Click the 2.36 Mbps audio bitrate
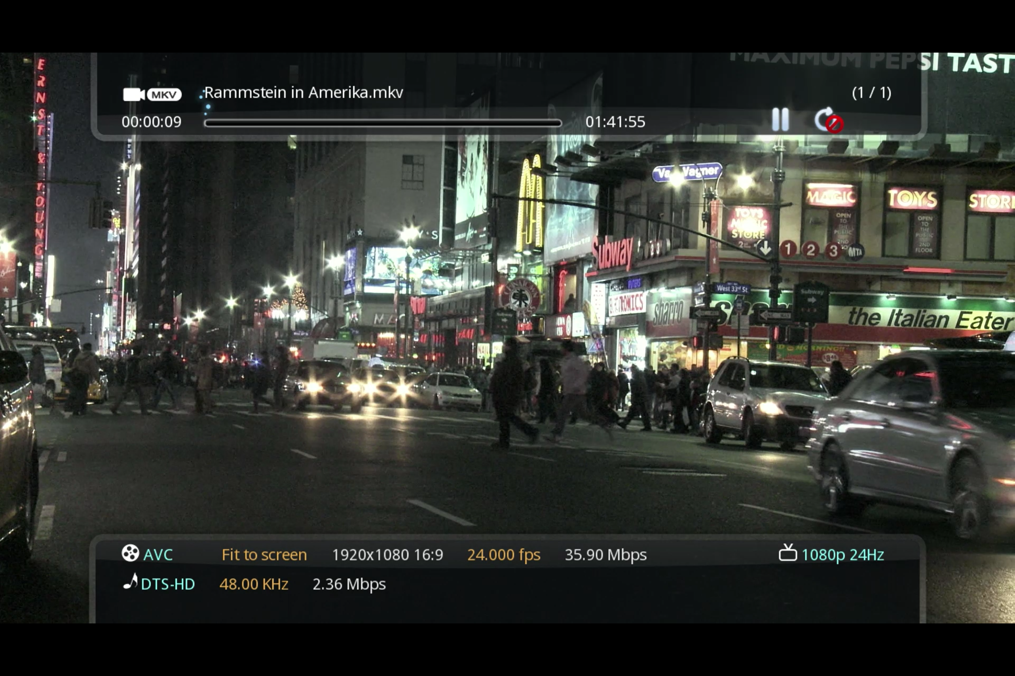Image resolution: width=1015 pixels, height=676 pixels. [x=349, y=584]
